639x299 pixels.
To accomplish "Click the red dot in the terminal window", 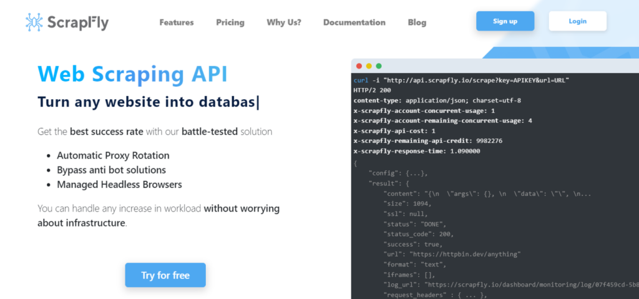I will (359, 66).
